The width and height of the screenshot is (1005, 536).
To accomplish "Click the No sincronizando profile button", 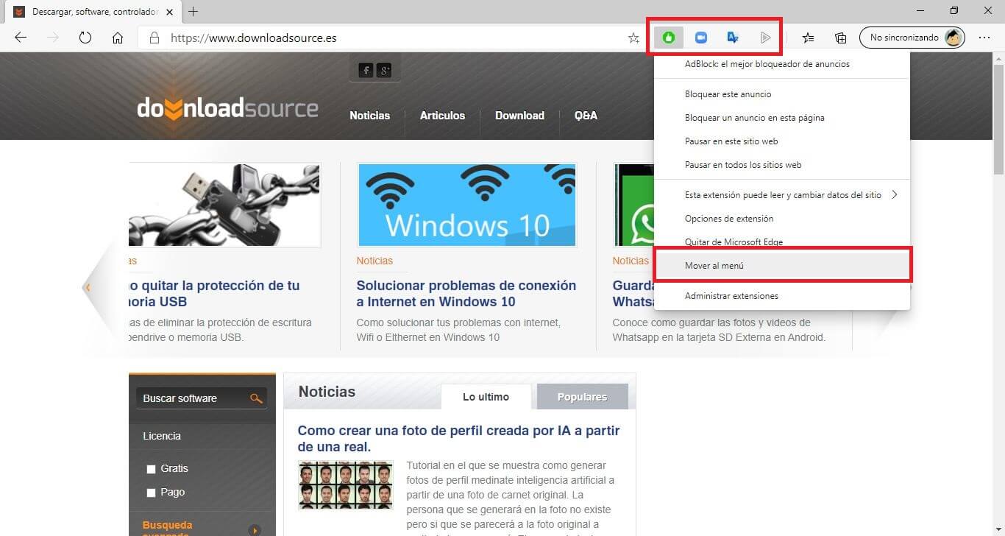I will pyautogui.click(x=912, y=38).
